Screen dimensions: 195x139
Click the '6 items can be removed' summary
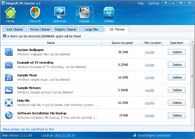pos(44,36)
